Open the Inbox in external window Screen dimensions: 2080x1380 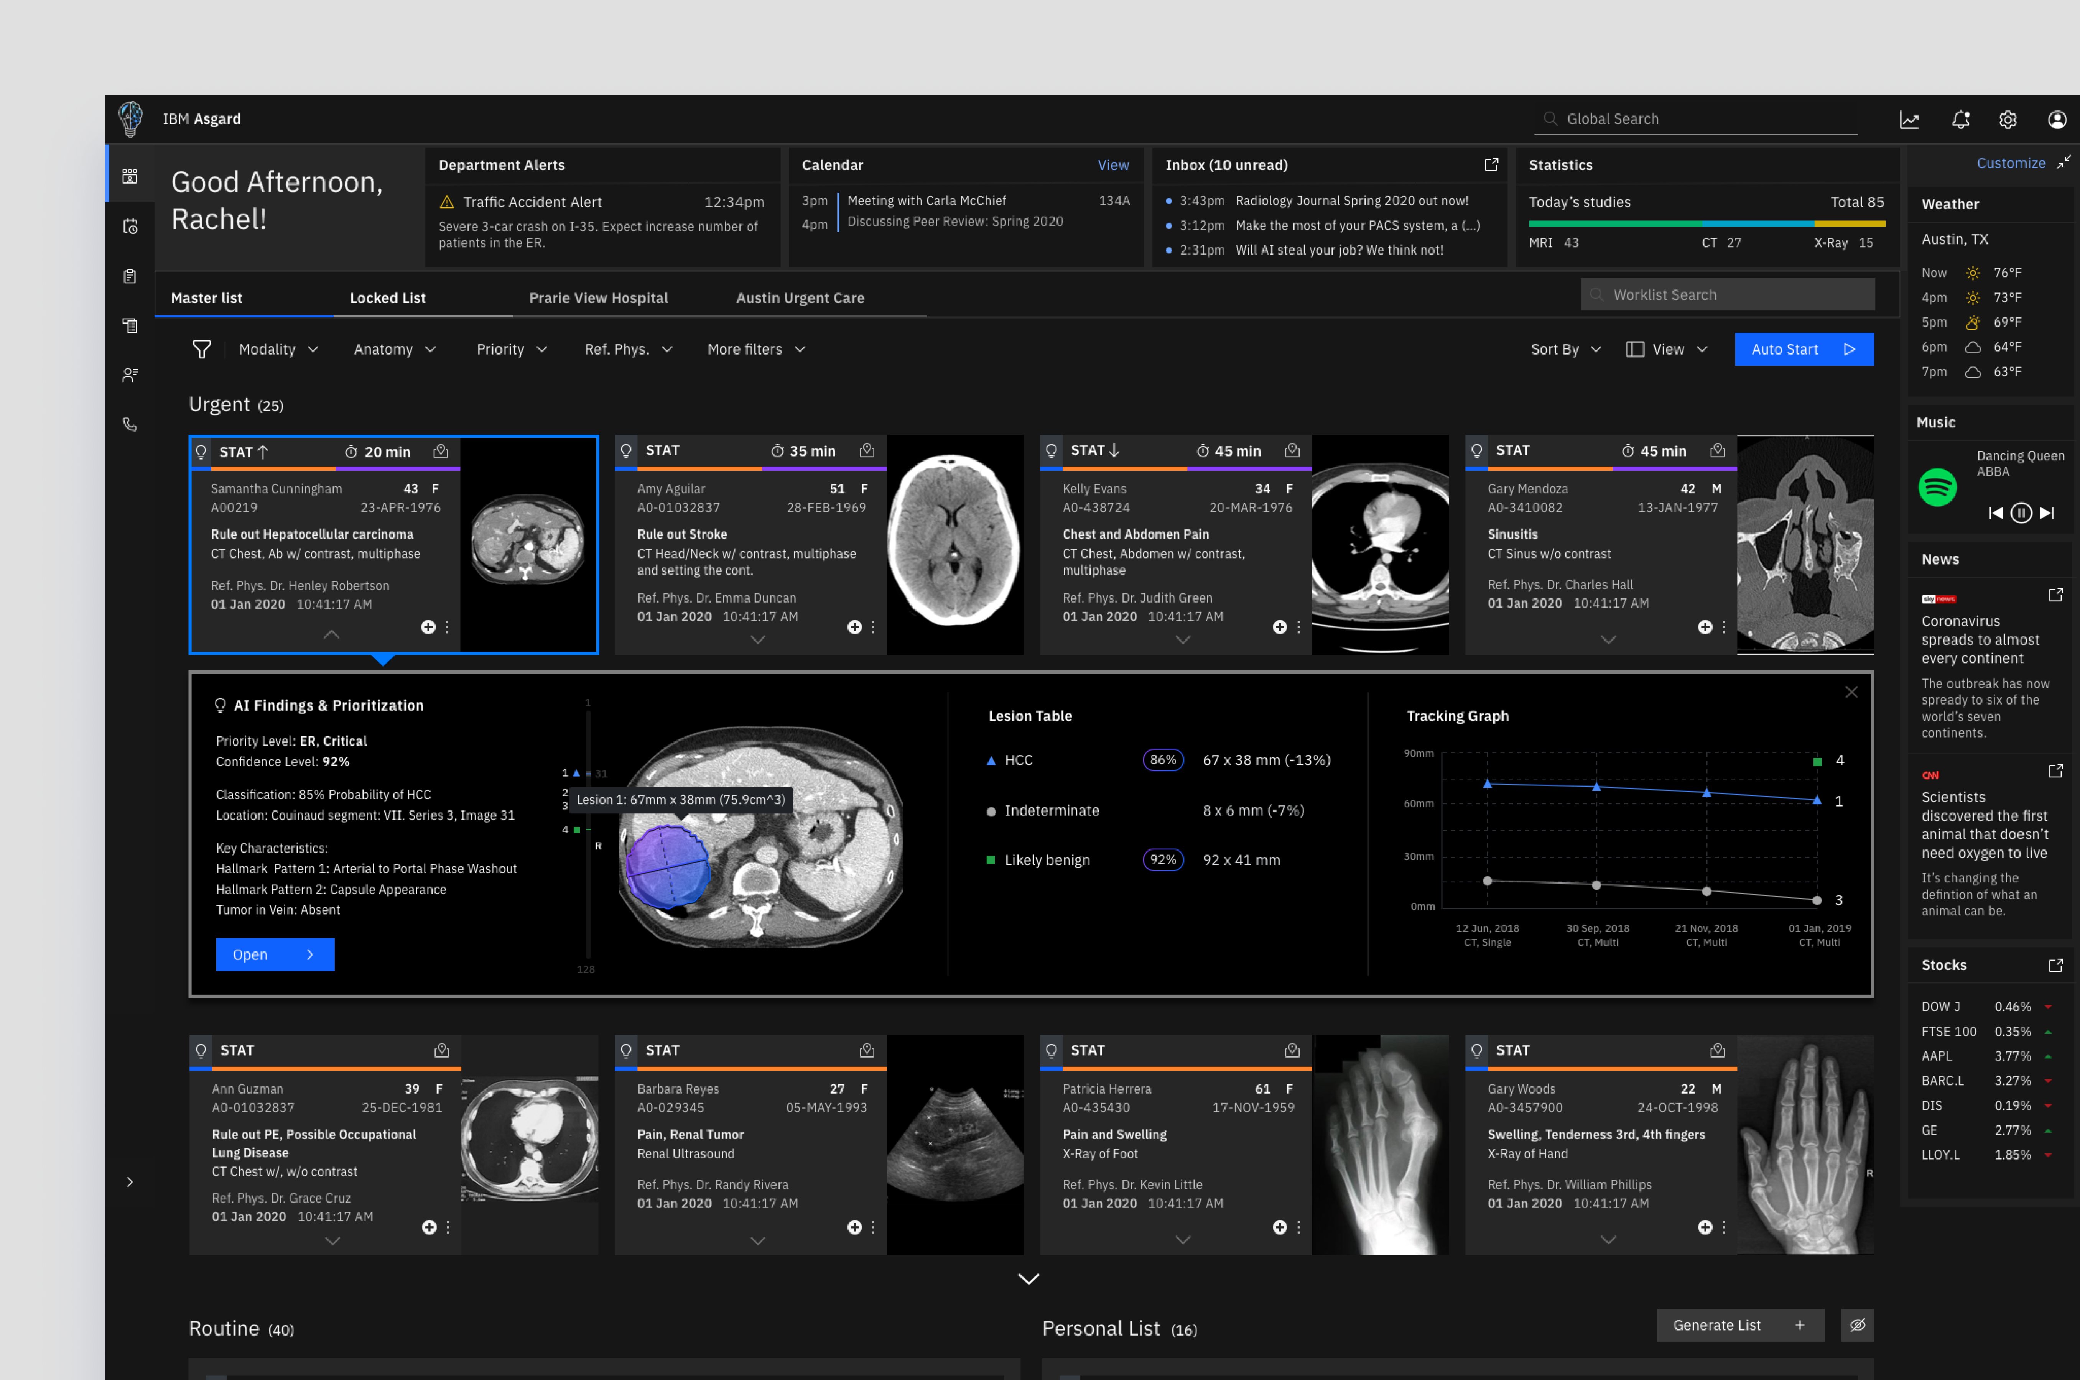(1491, 164)
